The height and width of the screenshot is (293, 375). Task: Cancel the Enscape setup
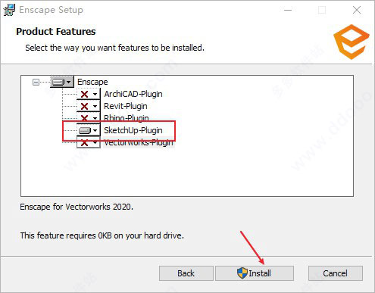pyautogui.click(x=336, y=273)
